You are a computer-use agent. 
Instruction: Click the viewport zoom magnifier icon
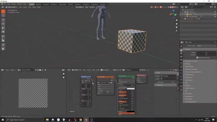(176, 20)
